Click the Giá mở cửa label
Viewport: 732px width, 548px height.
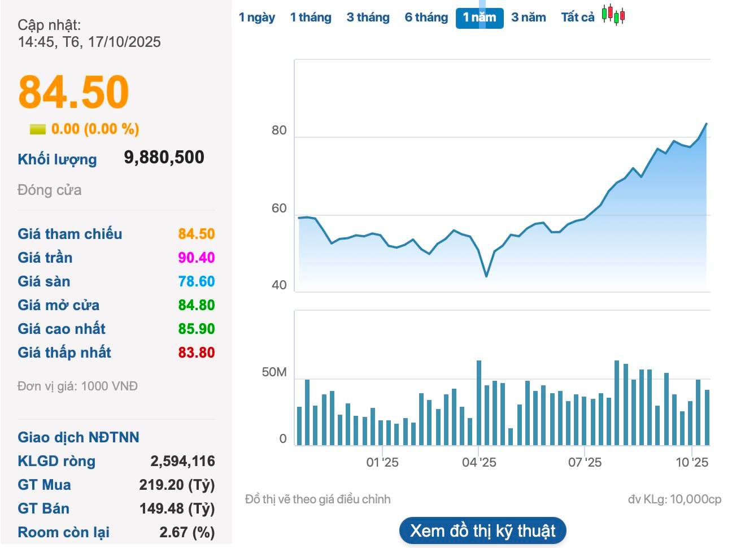59,305
